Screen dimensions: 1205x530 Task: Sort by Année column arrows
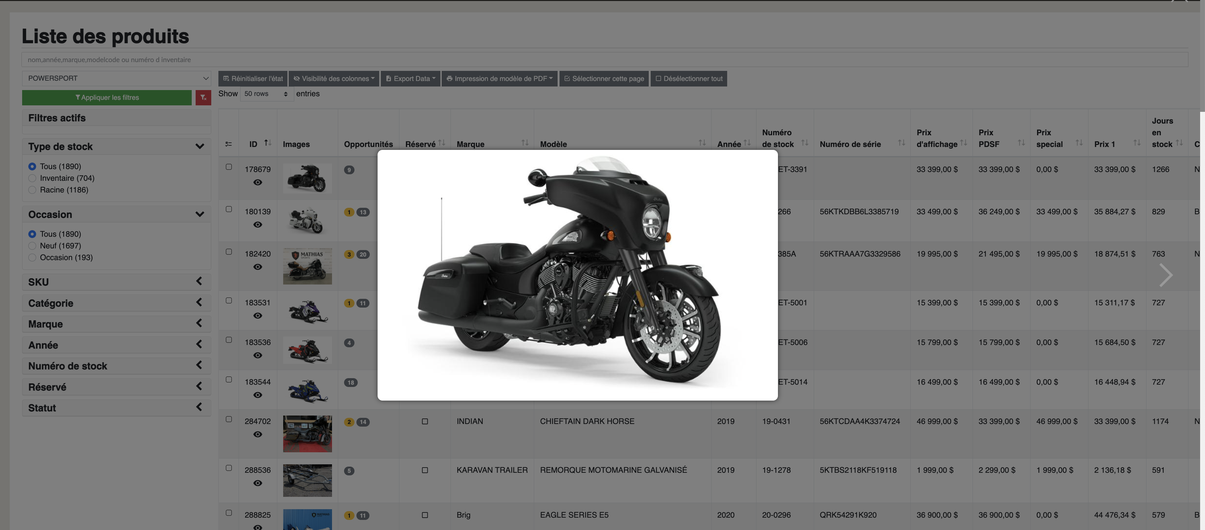pyautogui.click(x=747, y=142)
